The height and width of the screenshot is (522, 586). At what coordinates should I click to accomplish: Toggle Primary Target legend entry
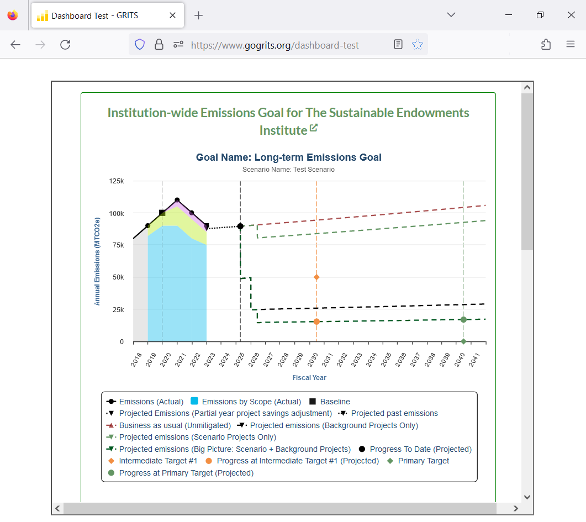point(418,461)
